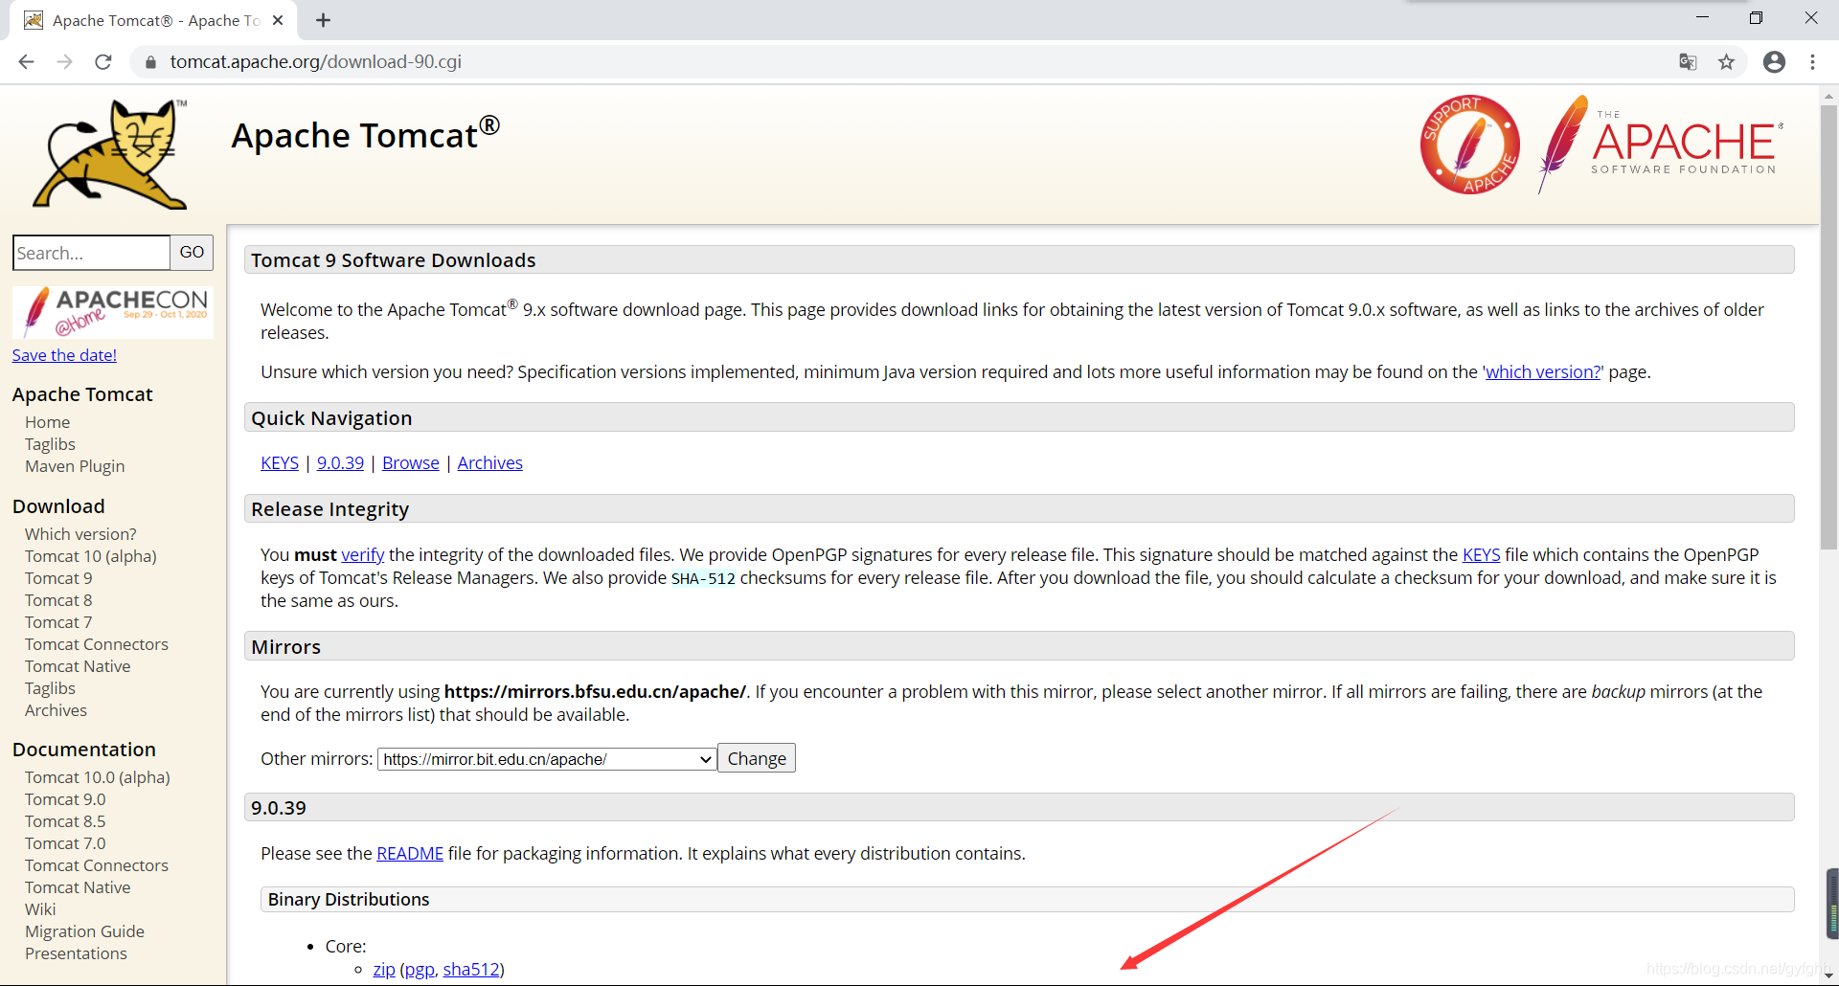Open KEYS in Quick Navigation
Screen dimensions: 1839x986
tap(280, 463)
